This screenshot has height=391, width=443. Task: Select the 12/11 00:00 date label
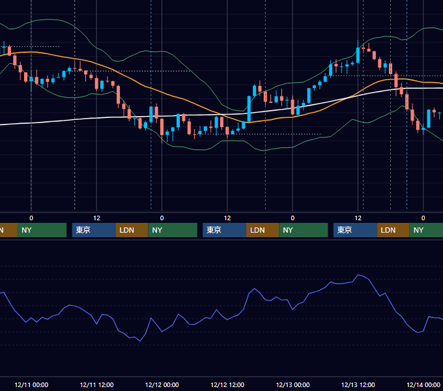31,384
